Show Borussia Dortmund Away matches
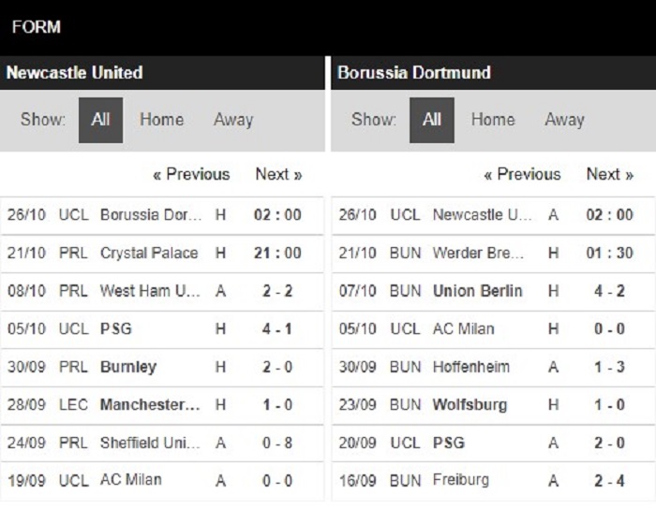656x509 pixels. pos(564,120)
